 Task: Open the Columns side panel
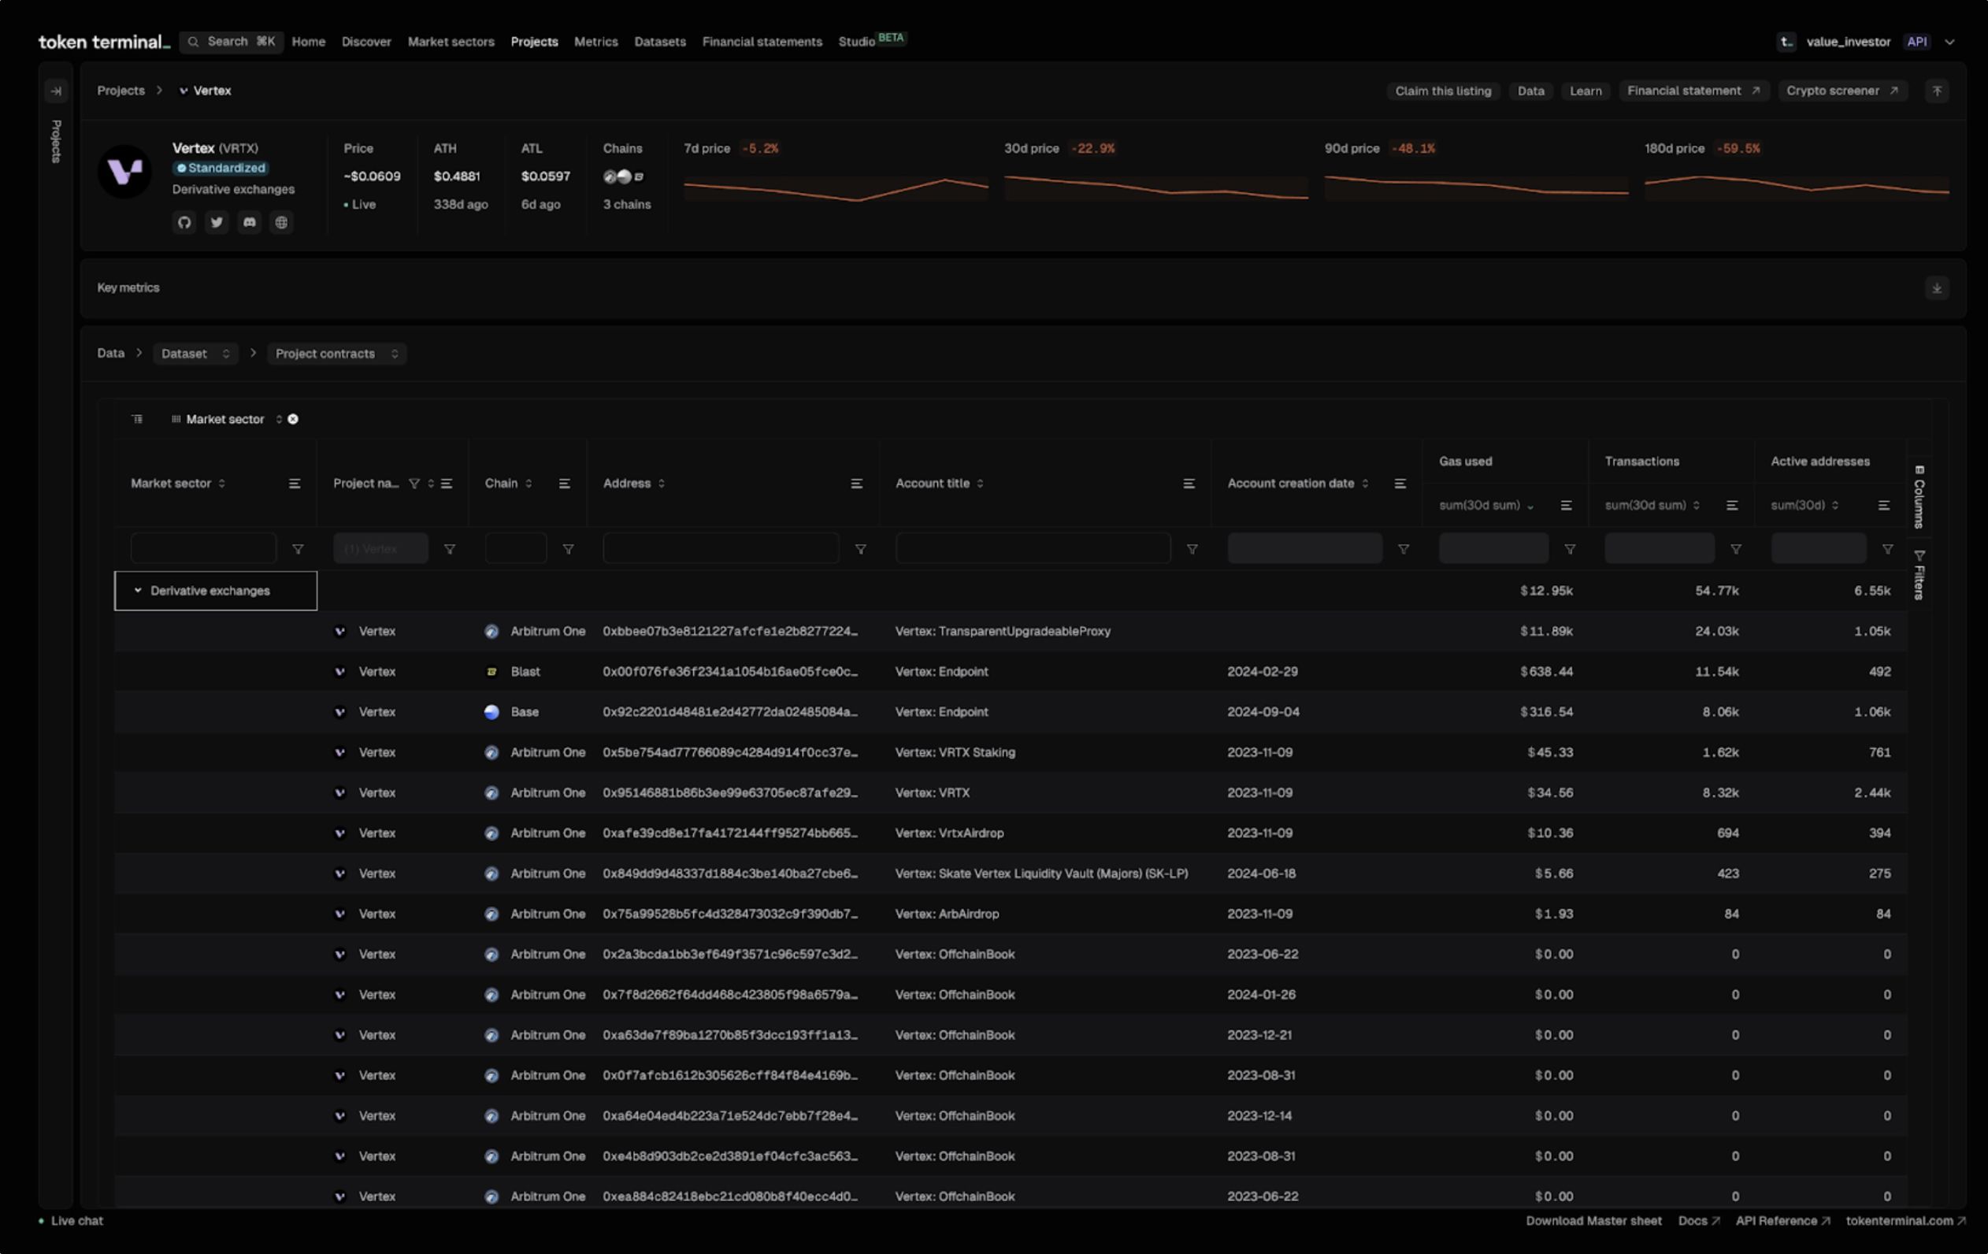pos(1919,496)
